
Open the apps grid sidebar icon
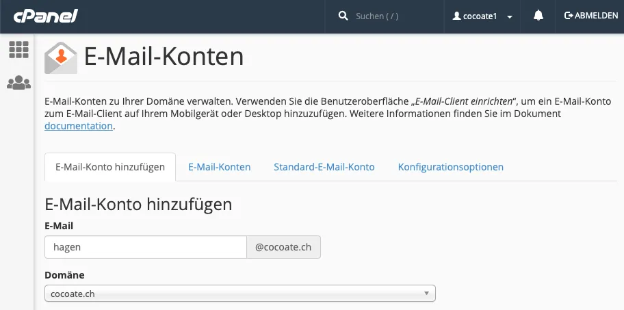point(18,50)
